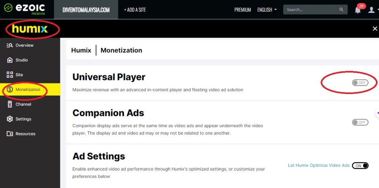Click the Channel remote icon
Viewport: 379px width, 188px height.
(x=10, y=104)
